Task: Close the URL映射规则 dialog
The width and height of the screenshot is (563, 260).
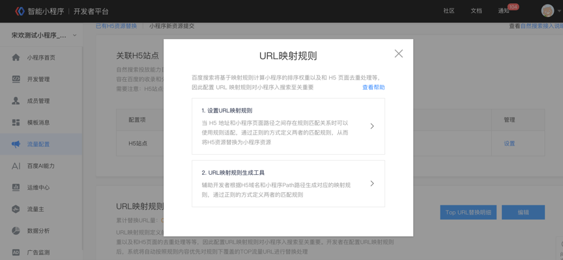Action: pyautogui.click(x=398, y=54)
